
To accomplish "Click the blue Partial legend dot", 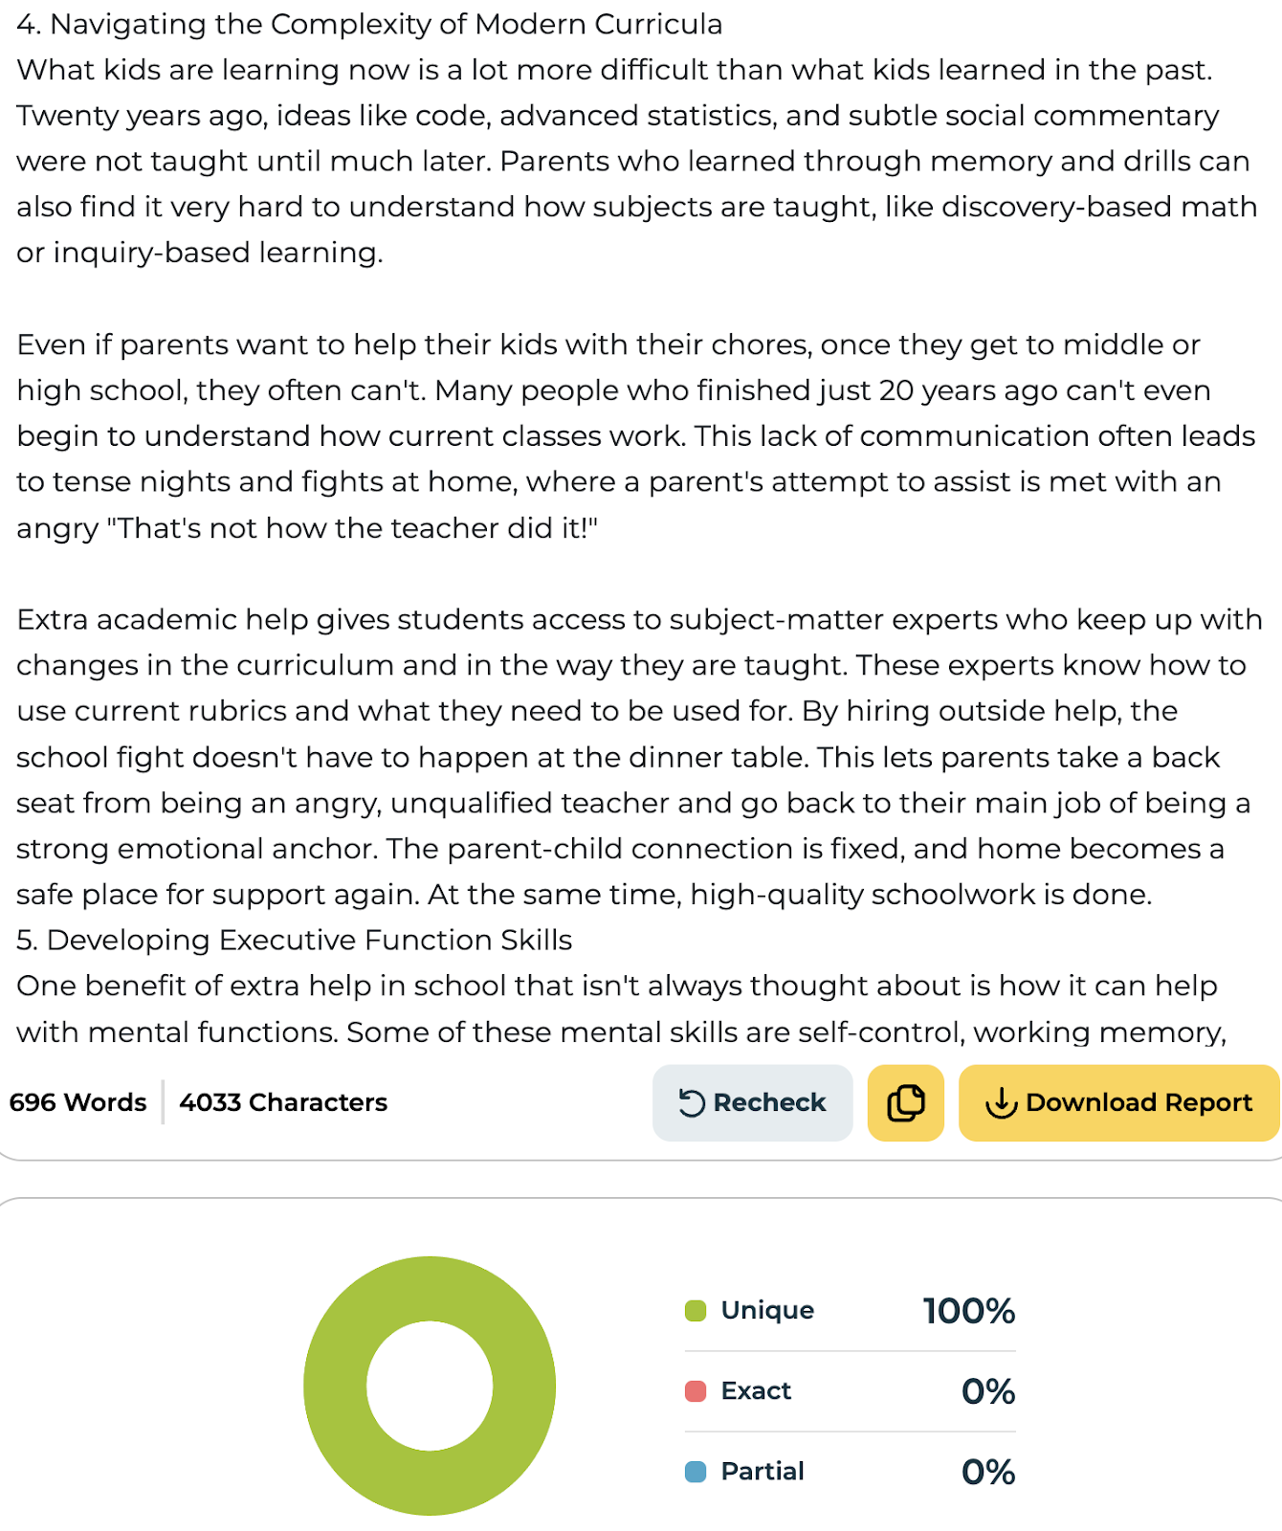I will coord(696,1471).
